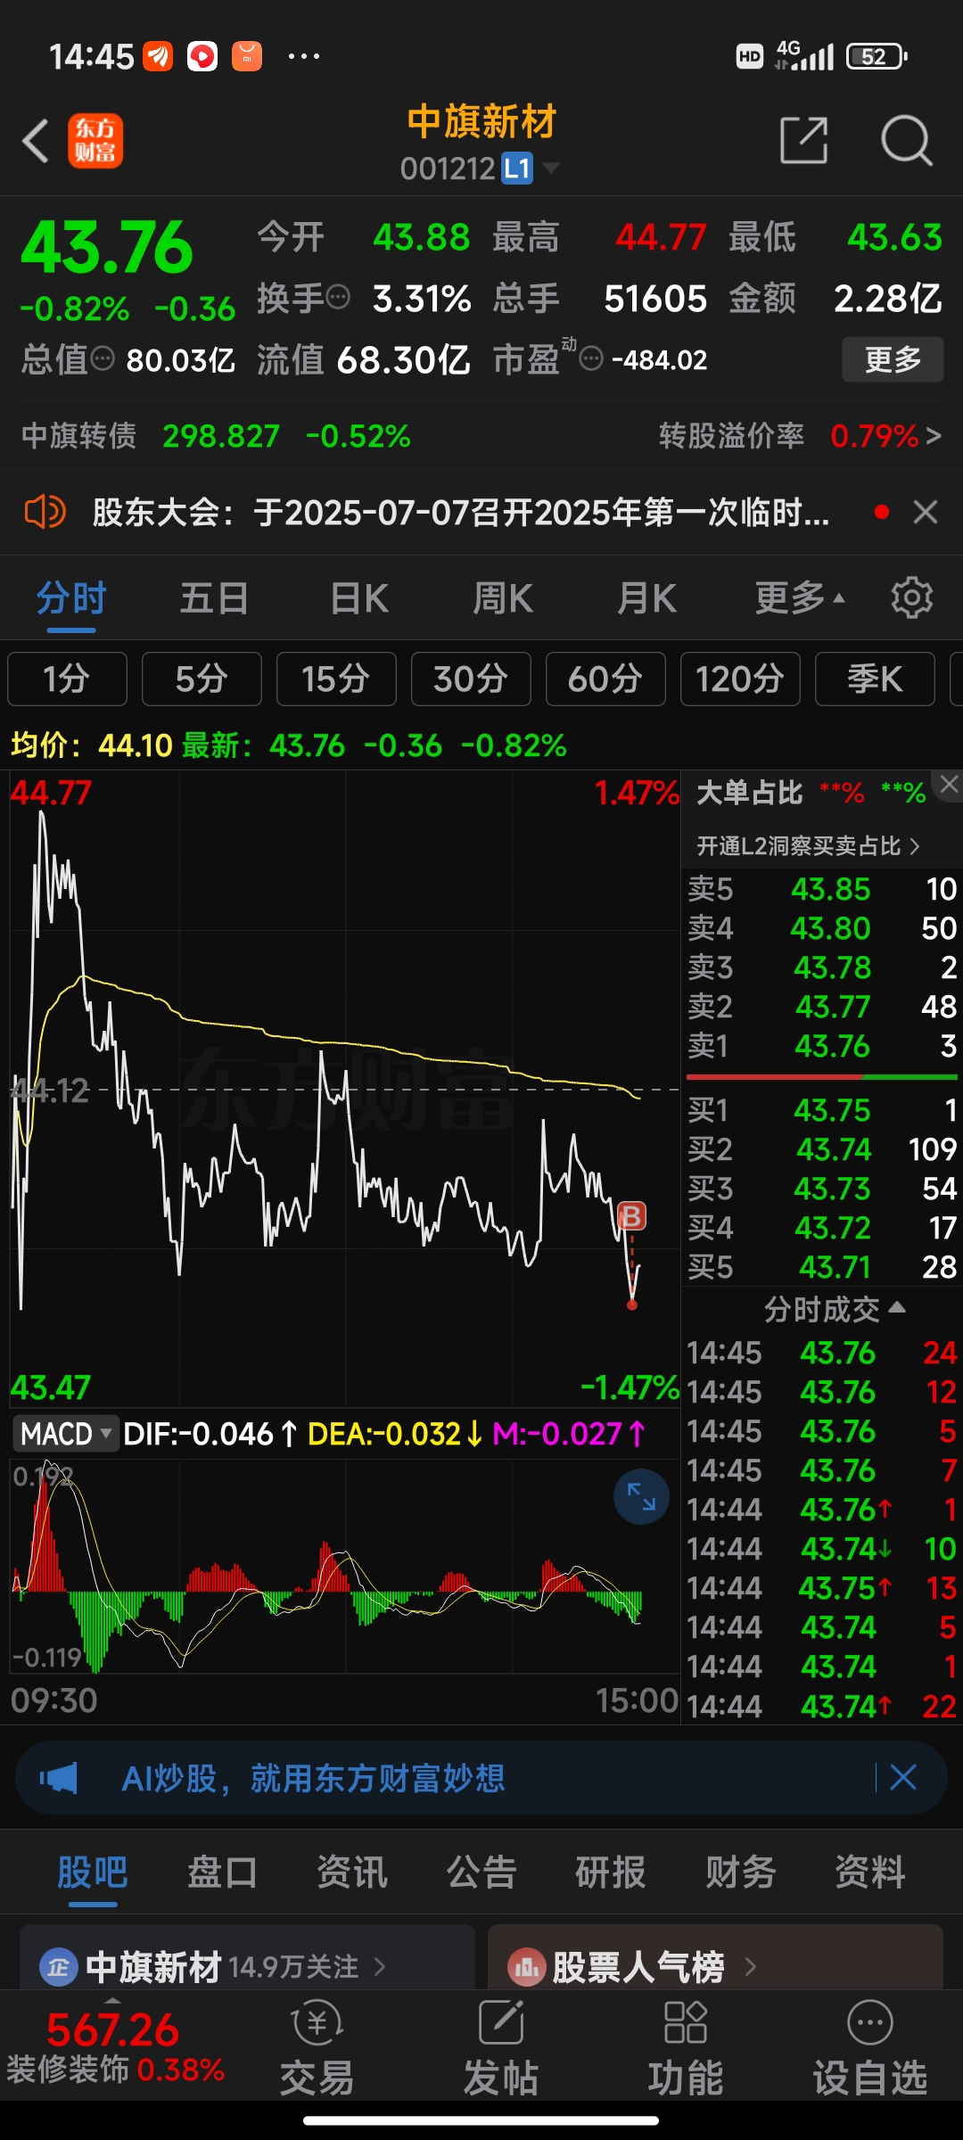Tap the info icon next to 换手
The height and width of the screenshot is (2140, 963).
338,296
